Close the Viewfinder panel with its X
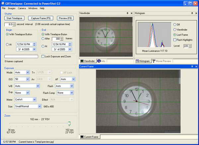The image size is (199, 145). 131,13
